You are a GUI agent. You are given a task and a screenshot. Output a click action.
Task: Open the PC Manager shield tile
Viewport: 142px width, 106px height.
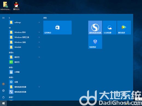click(95, 42)
